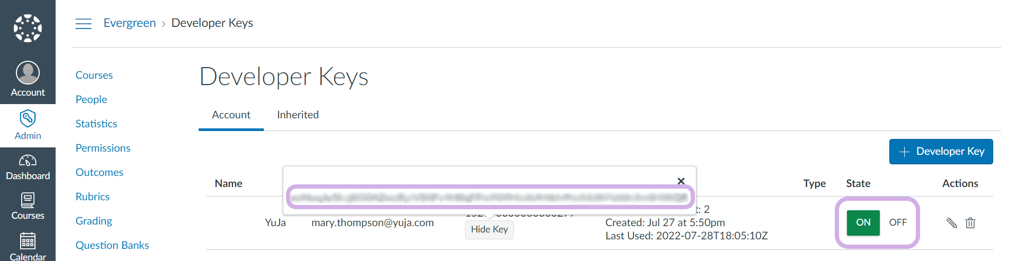The width and height of the screenshot is (1017, 261).
Task: Select the blurred key text field
Action: tap(489, 198)
